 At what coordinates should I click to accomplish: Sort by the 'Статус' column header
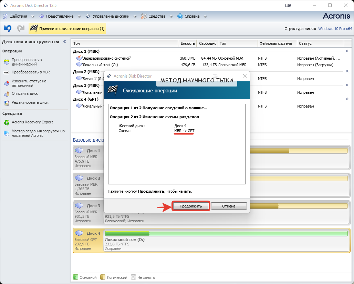(x=320, y=43)
